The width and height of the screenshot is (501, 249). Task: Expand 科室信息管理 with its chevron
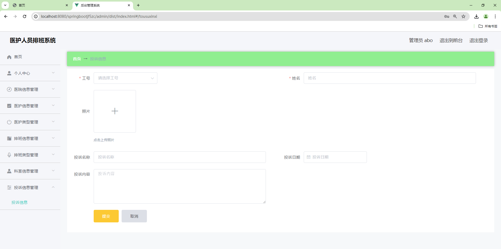click(x=53, y=171)
